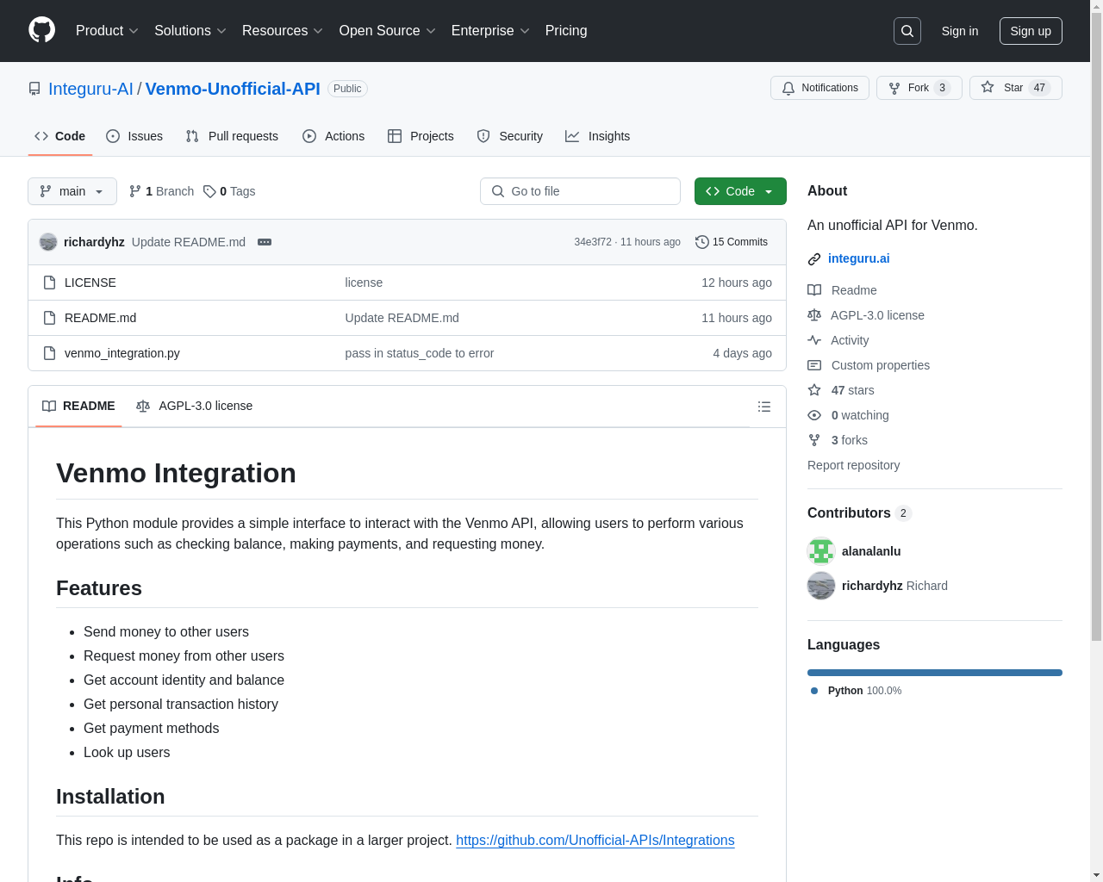The width and height of the screenshot is (1103, 882).
Task: Expand the Enterprise menu
Action: coord(490,30)
